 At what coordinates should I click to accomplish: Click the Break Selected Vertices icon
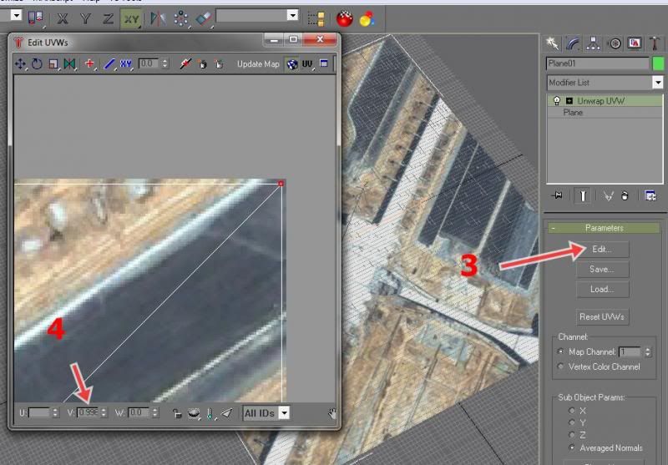185,64
